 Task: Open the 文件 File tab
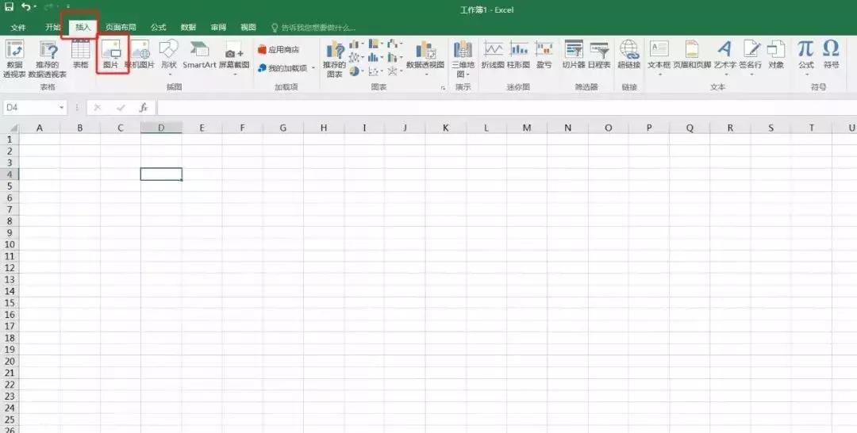[x=18, y=27]
